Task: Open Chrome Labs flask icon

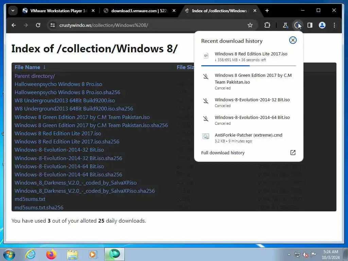Action: [285, 25]
